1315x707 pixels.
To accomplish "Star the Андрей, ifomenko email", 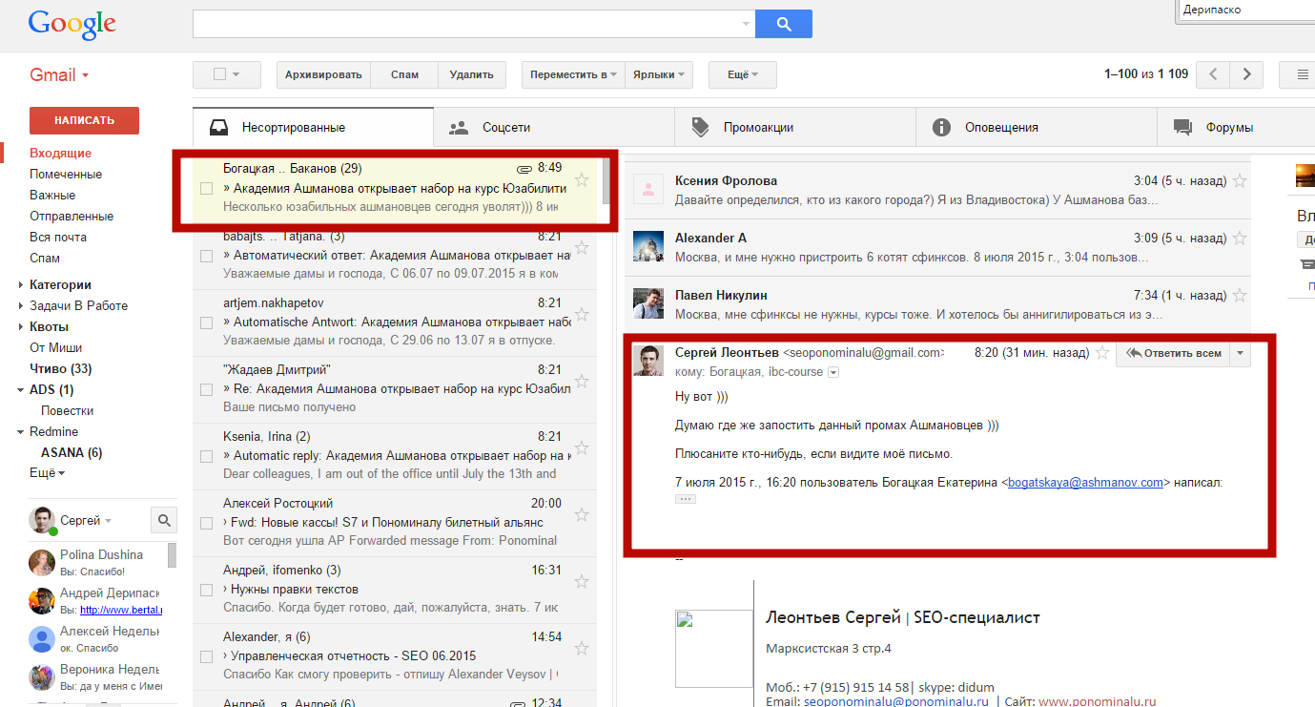I will click(582, 582).
